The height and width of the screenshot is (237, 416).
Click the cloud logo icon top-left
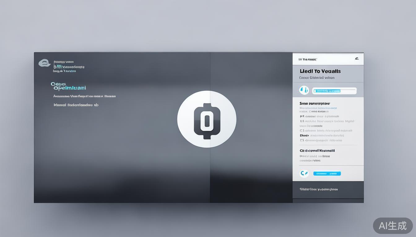tap(44, 63)
